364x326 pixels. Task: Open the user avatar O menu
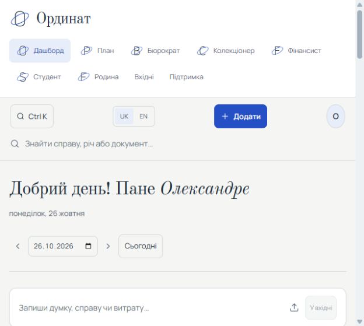[x=335, y=116]
